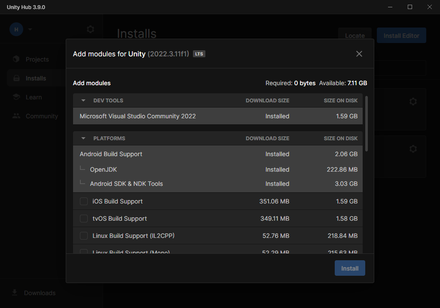The image size is (440, 308).
Task: Click the 218.84 MB size on disk
Action: click(342, 235)
